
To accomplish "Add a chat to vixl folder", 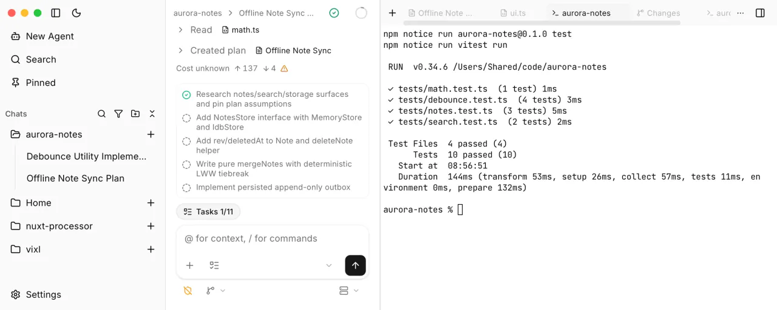I will pos(151,249).
